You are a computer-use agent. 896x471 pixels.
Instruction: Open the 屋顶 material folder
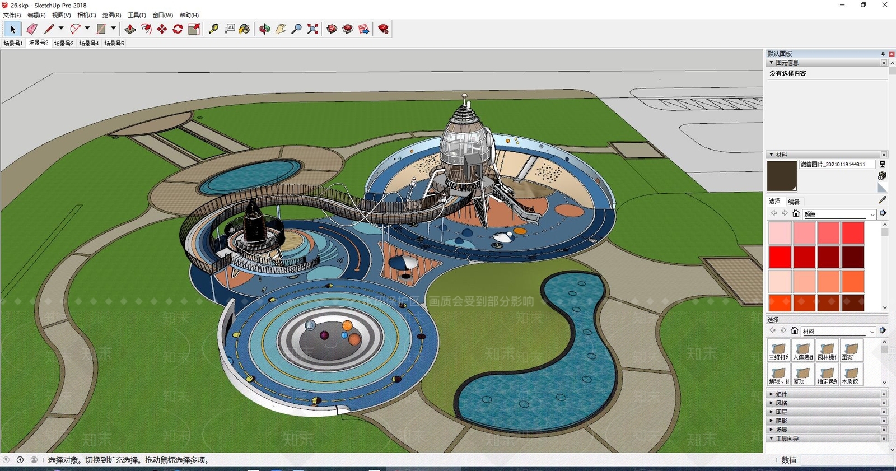click(802, 374)
